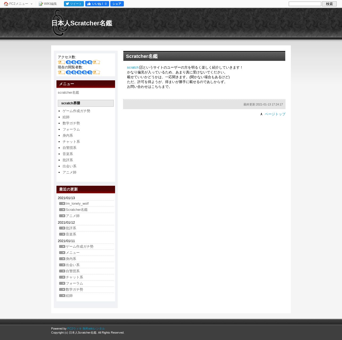Click the アクセス数 counter image
342x340 pixels.
click(79, 62)
